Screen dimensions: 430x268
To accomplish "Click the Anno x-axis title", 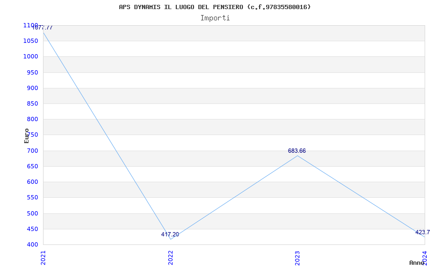I will (417, 263).
